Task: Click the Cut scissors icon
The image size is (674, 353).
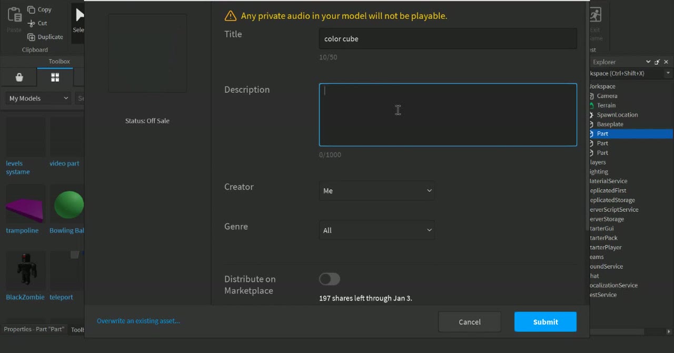Action: 31,23
